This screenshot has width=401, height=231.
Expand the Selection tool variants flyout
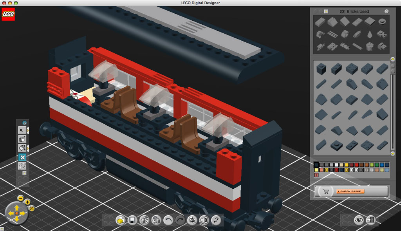coord(28,130)
